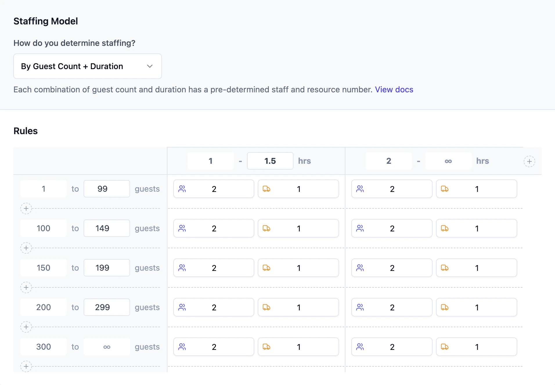Edit the 300 guest count field
Image resolution: width=555 pixels, height=385 pixels.
(x=43, y=347)
